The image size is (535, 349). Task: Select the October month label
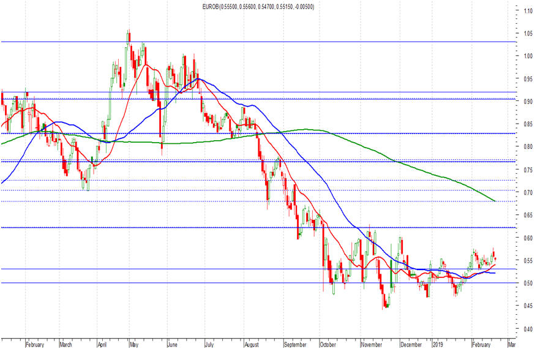click(x=328, y=345)
